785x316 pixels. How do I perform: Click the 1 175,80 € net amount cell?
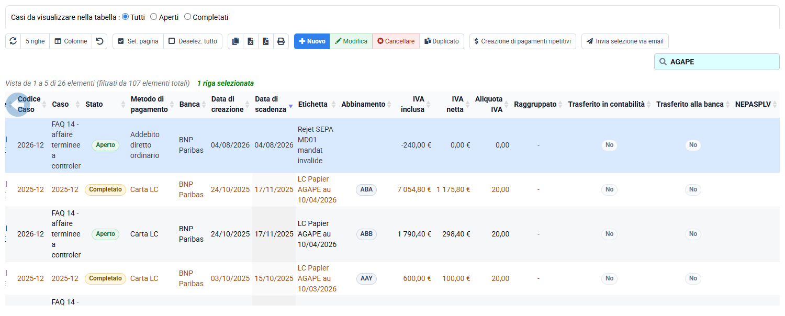[454, 189]
